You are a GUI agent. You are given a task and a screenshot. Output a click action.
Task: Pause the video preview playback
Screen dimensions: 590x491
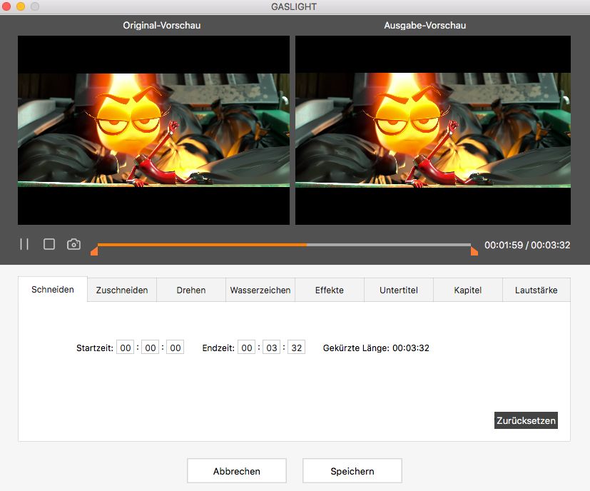click(24, 244)
